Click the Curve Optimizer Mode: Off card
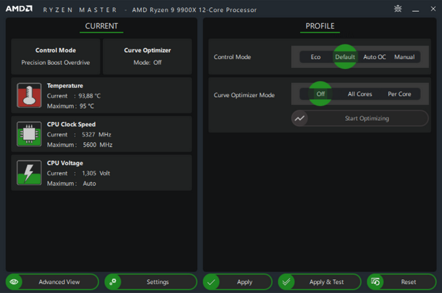Image resolution: width=442 pixels, height=293 pixels. click(x=147, y=56)
